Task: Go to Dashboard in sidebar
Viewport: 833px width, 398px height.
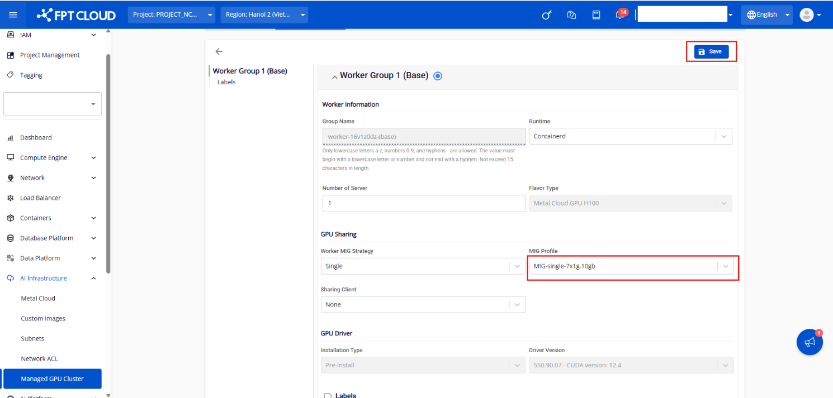Action: click(x=36, y=137)
